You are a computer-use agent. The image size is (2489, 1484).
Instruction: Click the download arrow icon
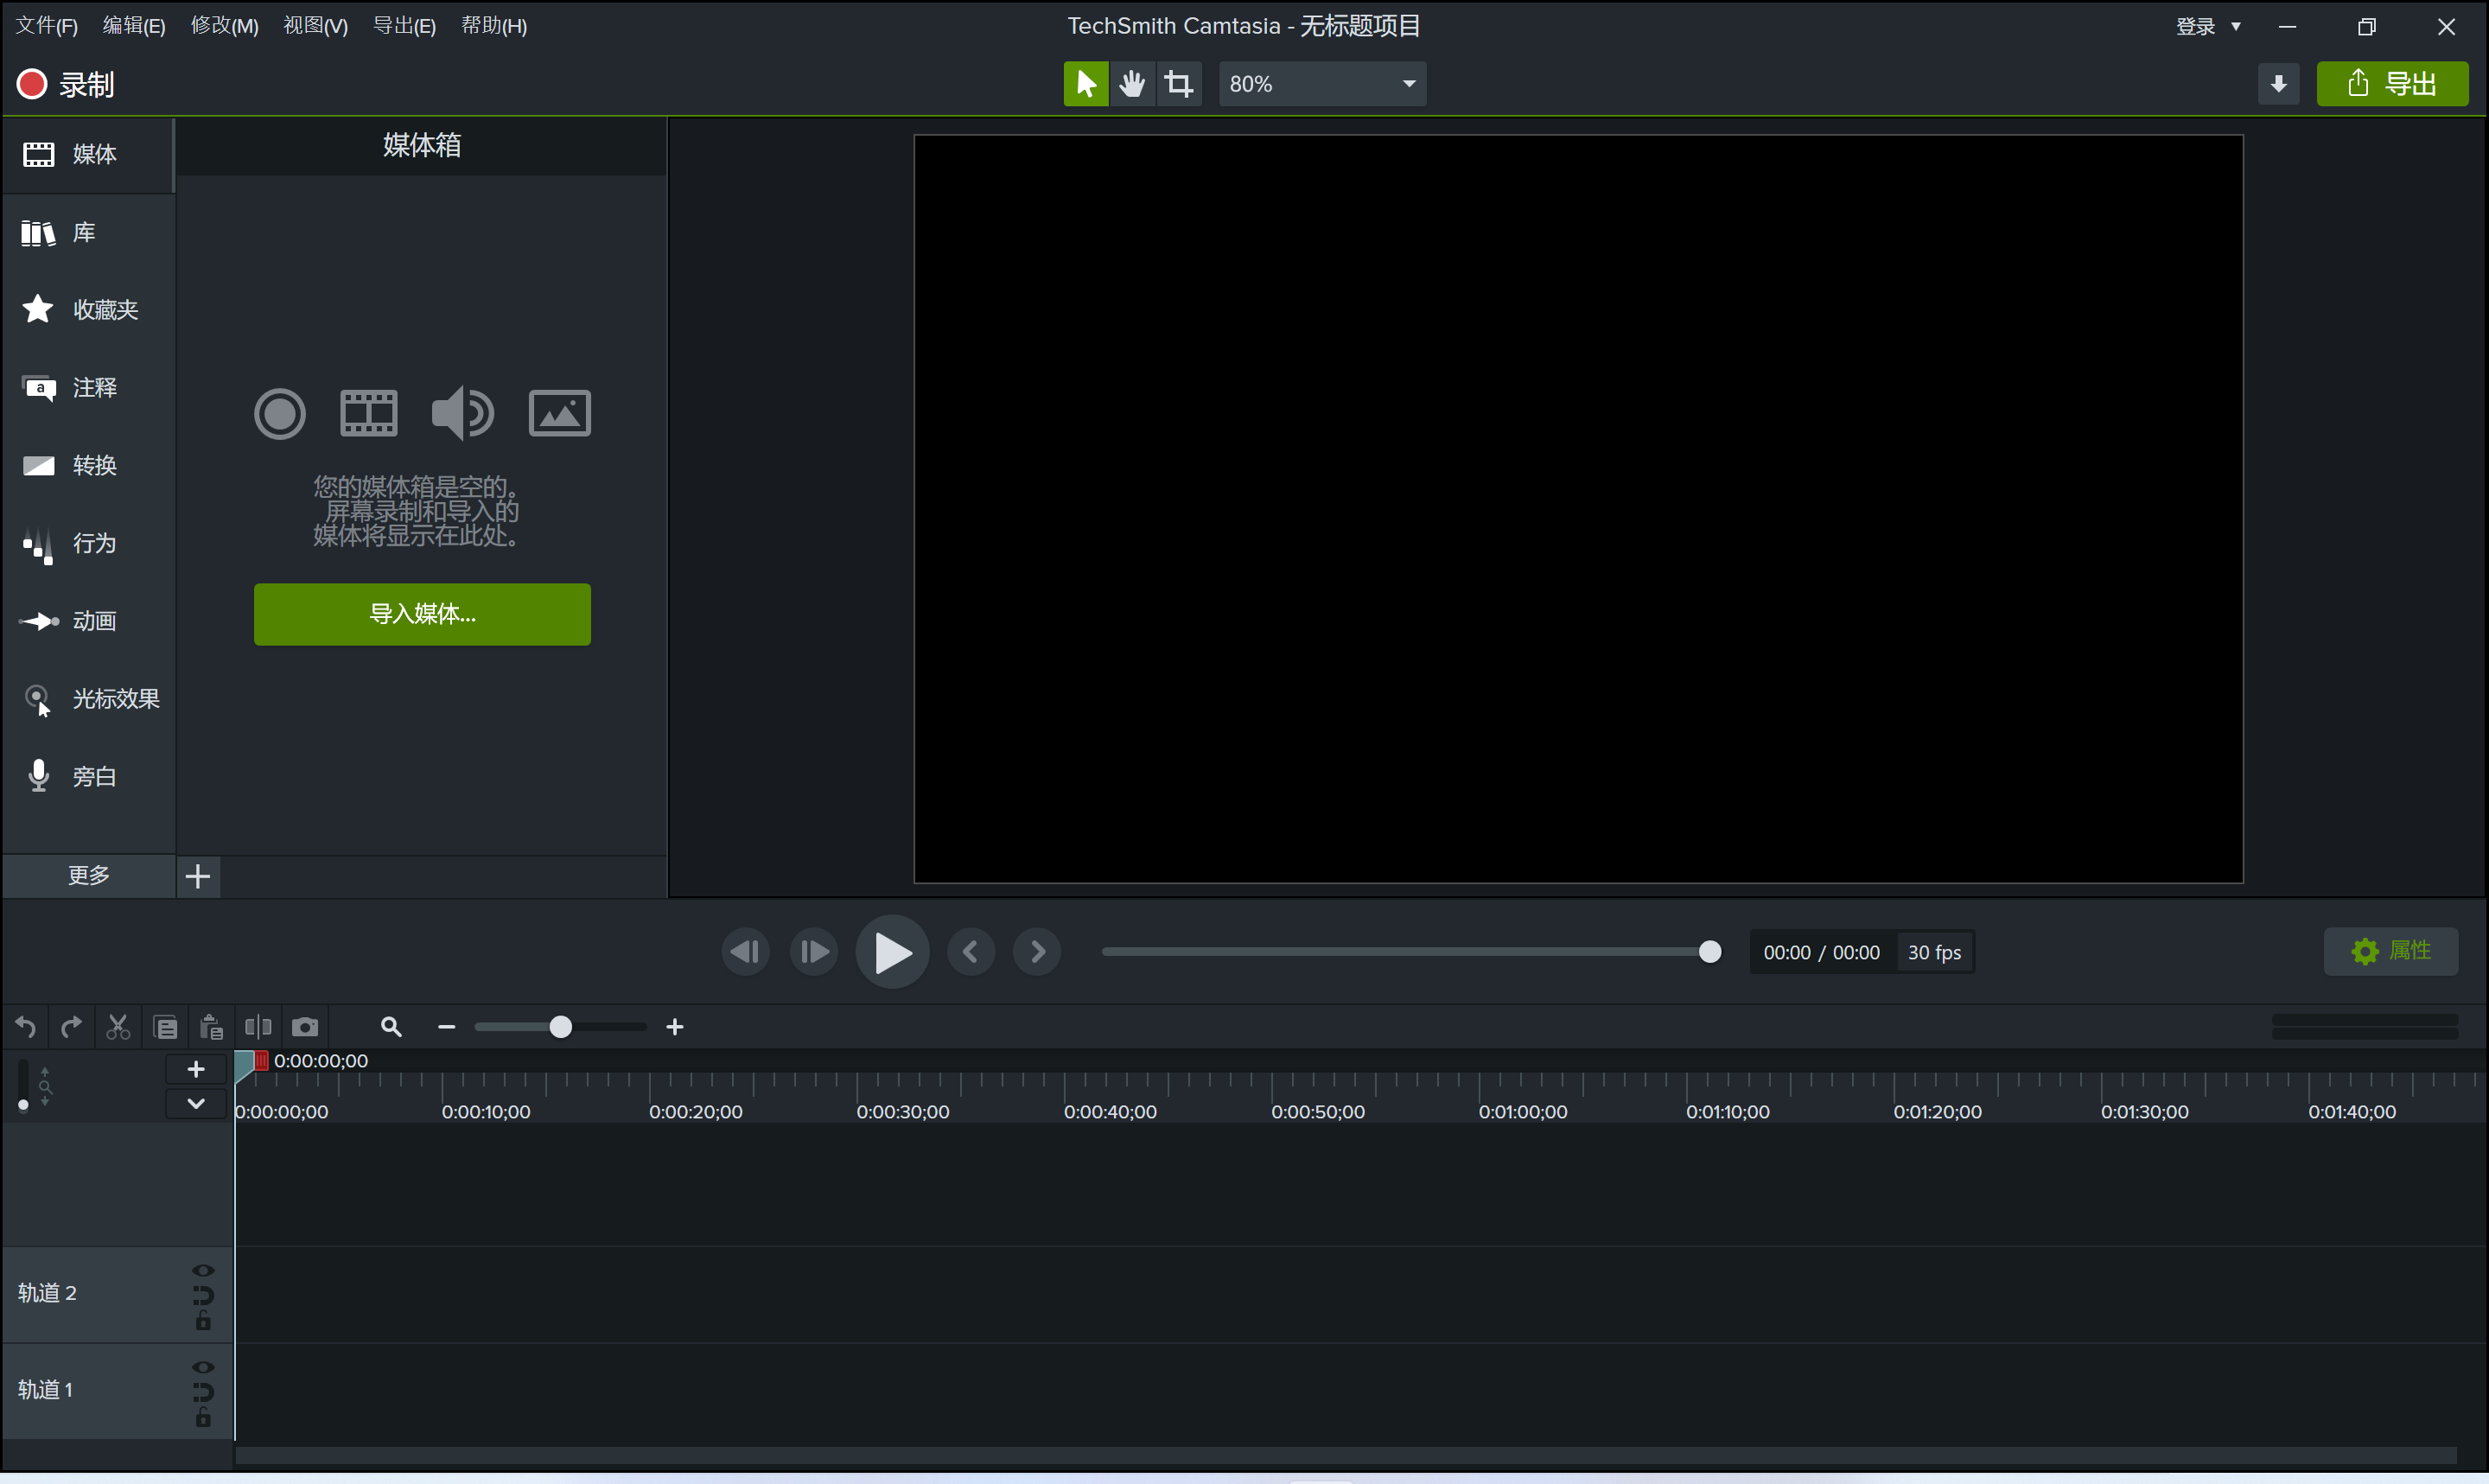pyautogui.click(x=2278, y=84)
